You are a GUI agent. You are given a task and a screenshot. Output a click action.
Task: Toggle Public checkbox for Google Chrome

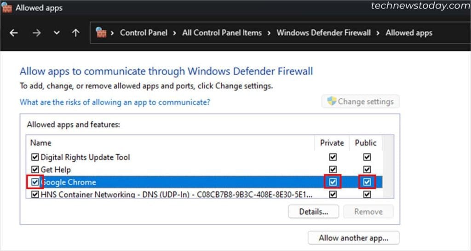click(367, 182)
